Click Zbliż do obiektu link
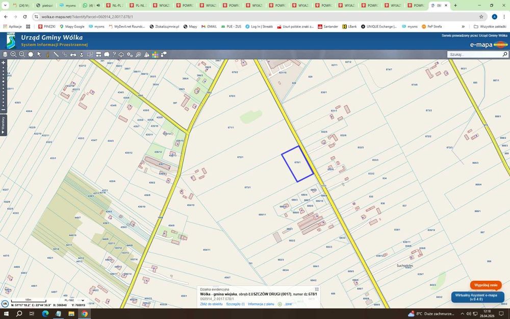Image resolution: width=510 pixels, height=319 pixels. [212, 304]
